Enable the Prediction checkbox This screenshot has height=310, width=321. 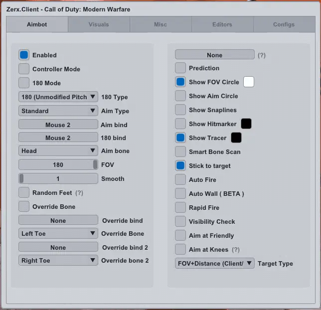coord(180,68)
